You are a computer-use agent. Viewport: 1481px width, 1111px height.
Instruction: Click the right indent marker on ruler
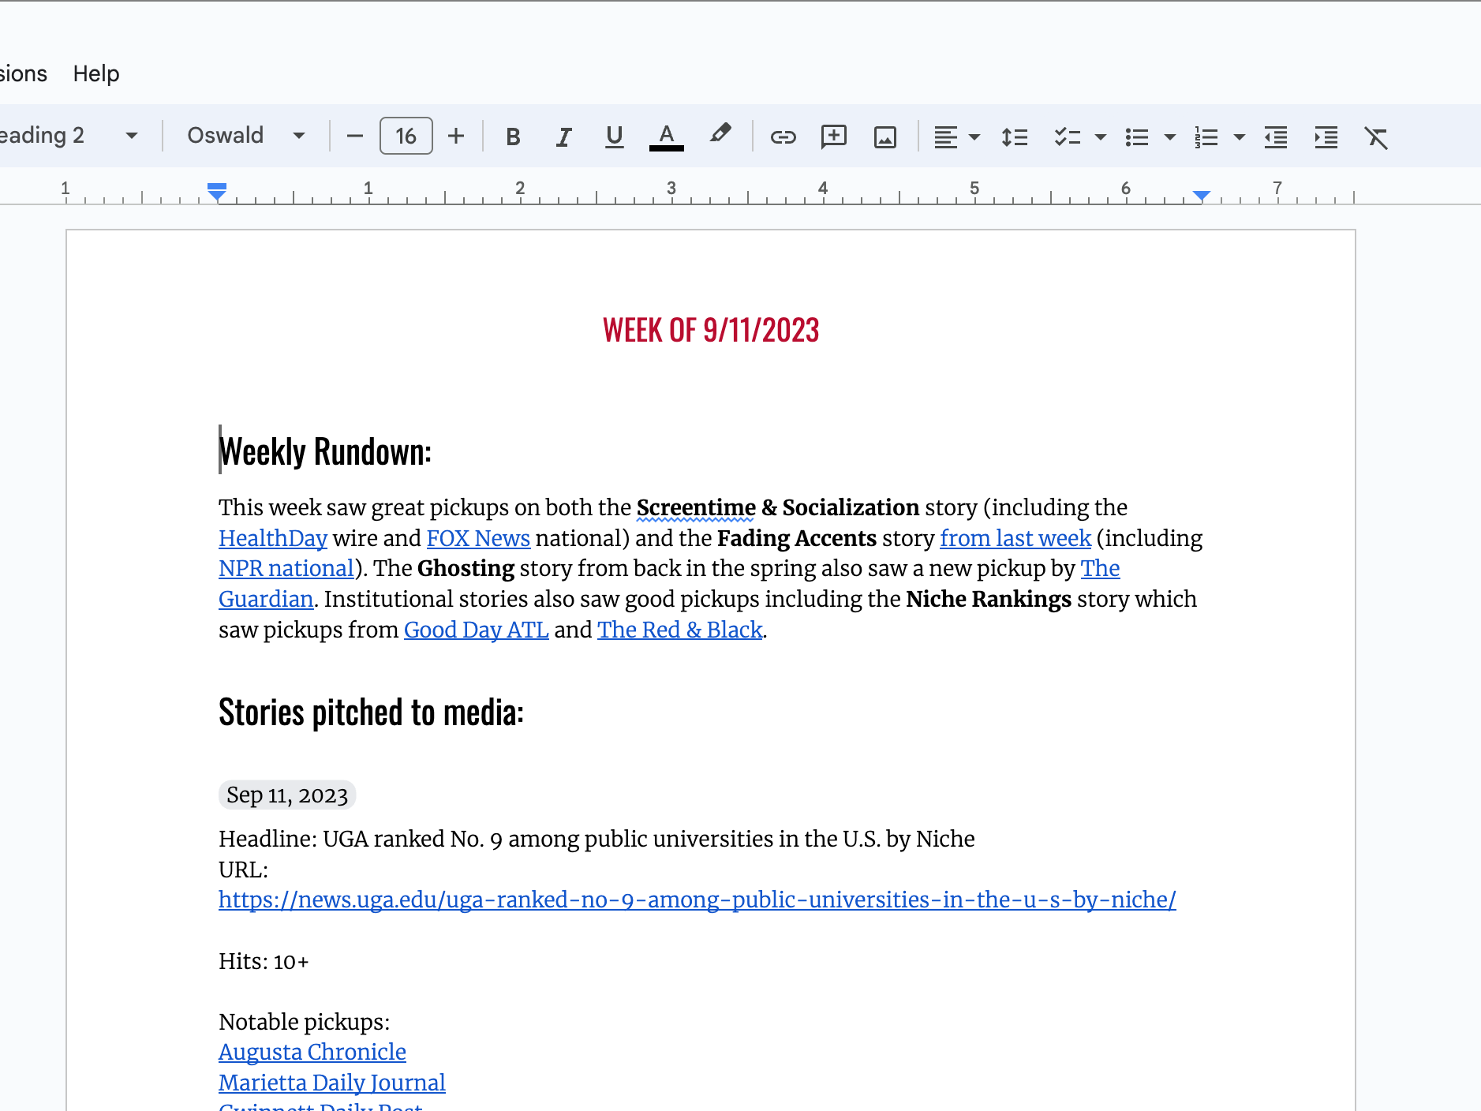[x=1202, y=195]
